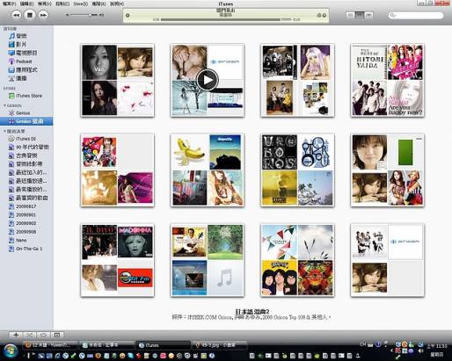The image size is (452, 361).
Task: Open the 影片 movies library
Action: (18, 45)
